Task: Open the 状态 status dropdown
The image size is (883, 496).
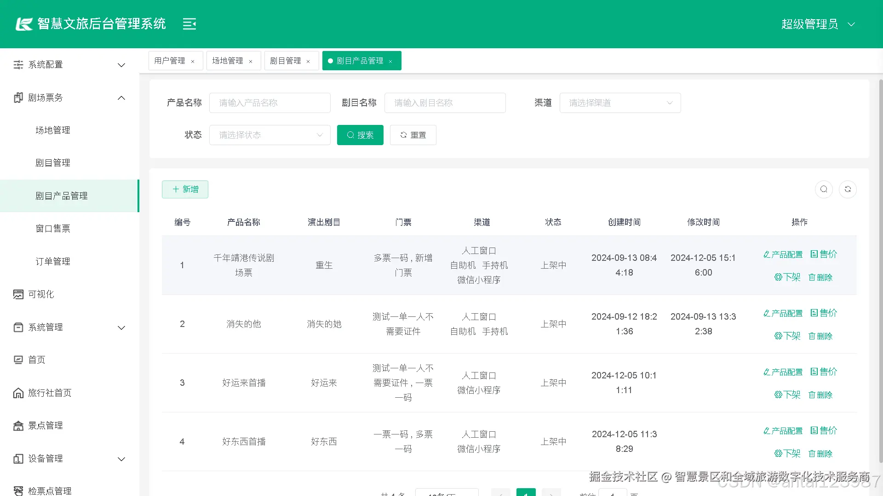Action: 269,135
